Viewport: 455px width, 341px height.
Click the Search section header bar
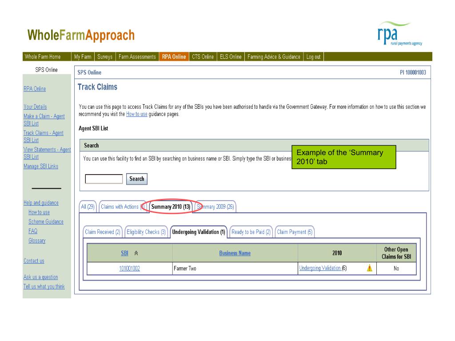click(x=254, y=145)
